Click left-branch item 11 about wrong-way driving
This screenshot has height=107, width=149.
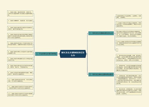20,87
